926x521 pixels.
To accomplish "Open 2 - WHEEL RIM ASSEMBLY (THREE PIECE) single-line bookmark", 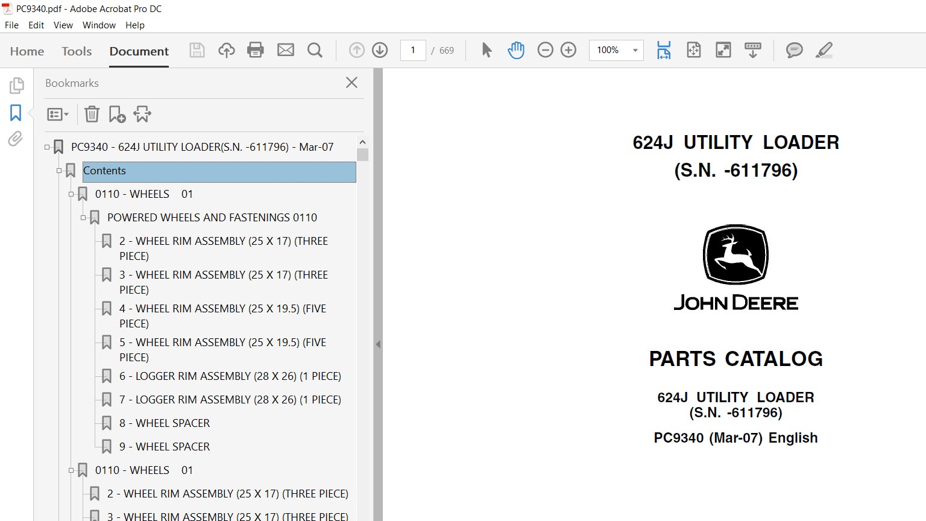I will (x=228, y=494).
